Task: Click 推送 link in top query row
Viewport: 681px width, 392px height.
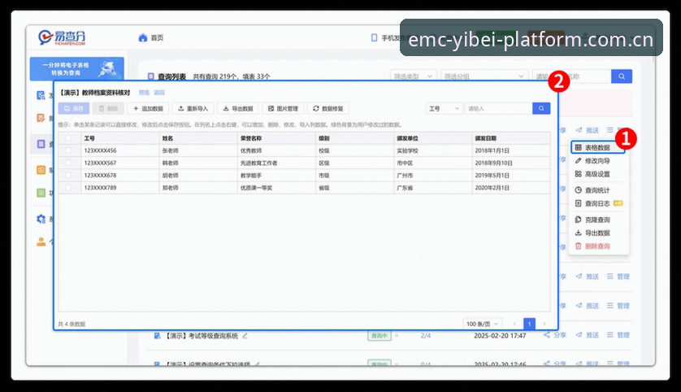Action: 588,130
